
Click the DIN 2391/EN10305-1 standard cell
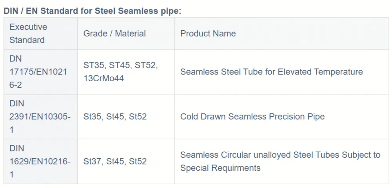40,117
